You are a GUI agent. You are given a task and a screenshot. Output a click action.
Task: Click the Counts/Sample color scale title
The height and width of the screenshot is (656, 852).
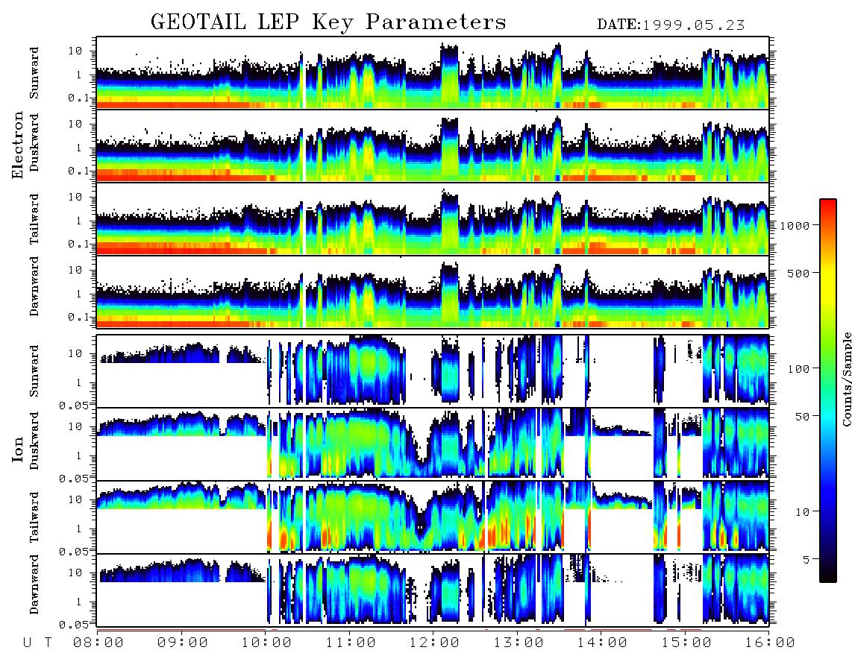pos(847,379)
